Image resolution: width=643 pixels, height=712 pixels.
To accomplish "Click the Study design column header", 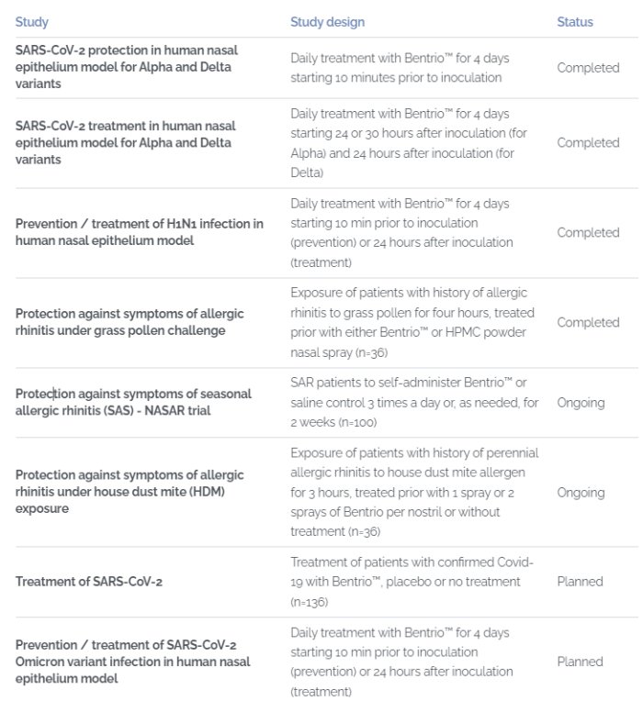I will 327,21.
